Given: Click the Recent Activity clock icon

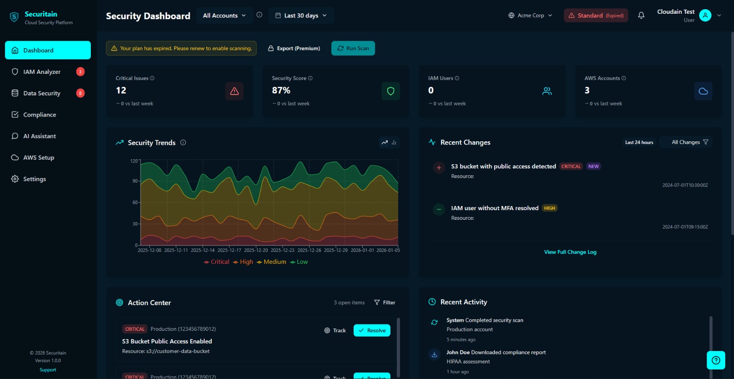Looking at the screenshot, I should pyautogui.click(x=432, y=301).
